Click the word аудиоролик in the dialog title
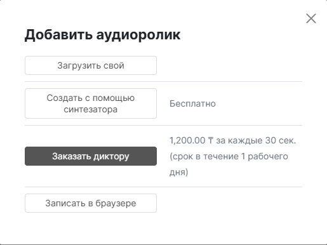Viewport: 327px width, 245px height. [x=138, y=35]
